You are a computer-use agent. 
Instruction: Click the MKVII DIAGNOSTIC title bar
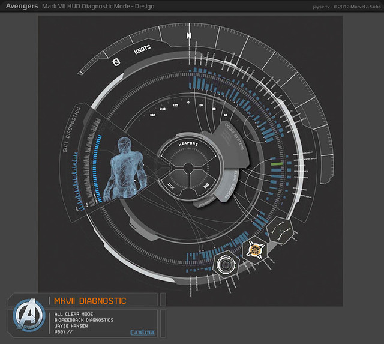(102, 300)
